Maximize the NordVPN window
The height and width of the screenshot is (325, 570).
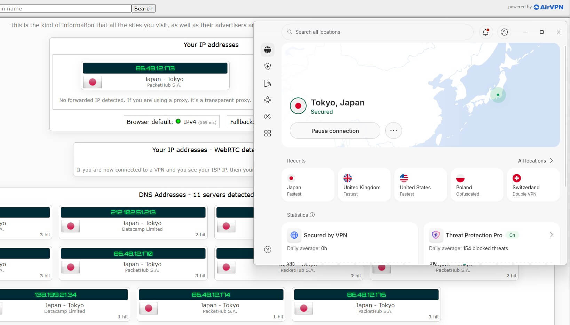(x=542, y=32)
